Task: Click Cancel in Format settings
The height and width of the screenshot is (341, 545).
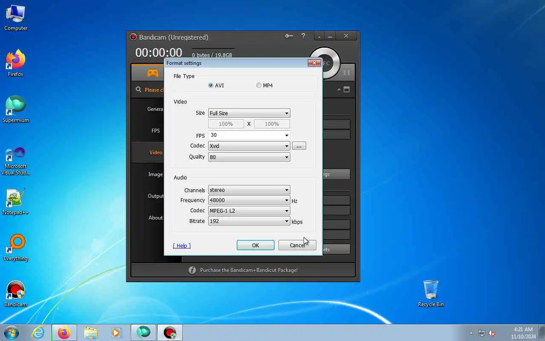Action: tap(297, 245)
